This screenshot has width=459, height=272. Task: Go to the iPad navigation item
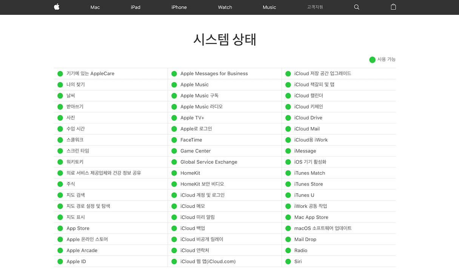pyautogui.click(x=136, y=7)
